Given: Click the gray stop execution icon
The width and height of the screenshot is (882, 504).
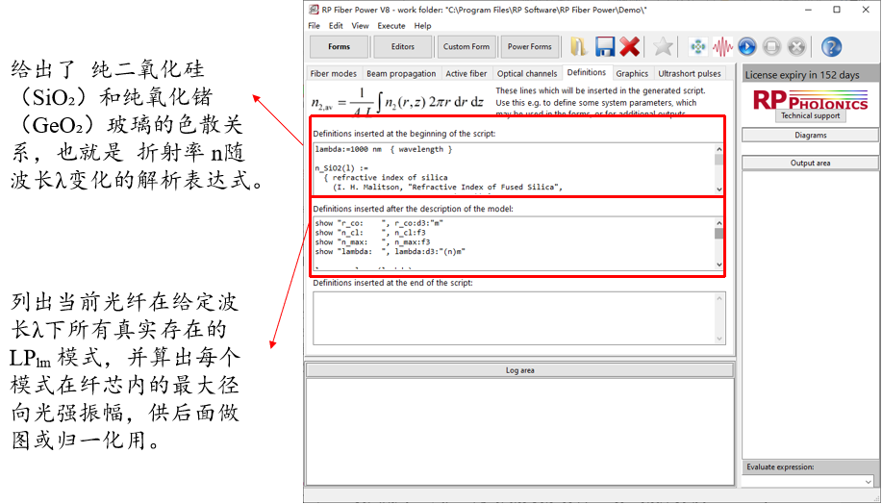Looking at the screenshot, I should point(771,47).
